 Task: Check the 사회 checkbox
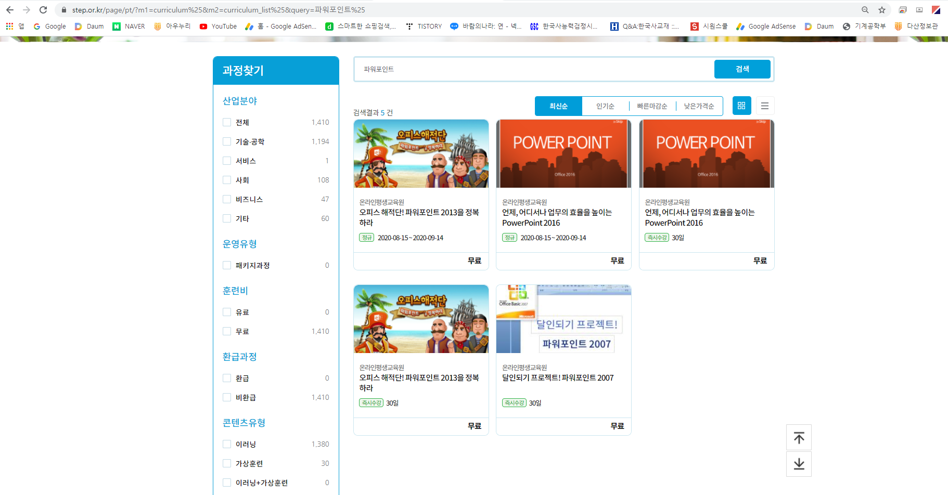pyautogui.click(x=227, y=180)
